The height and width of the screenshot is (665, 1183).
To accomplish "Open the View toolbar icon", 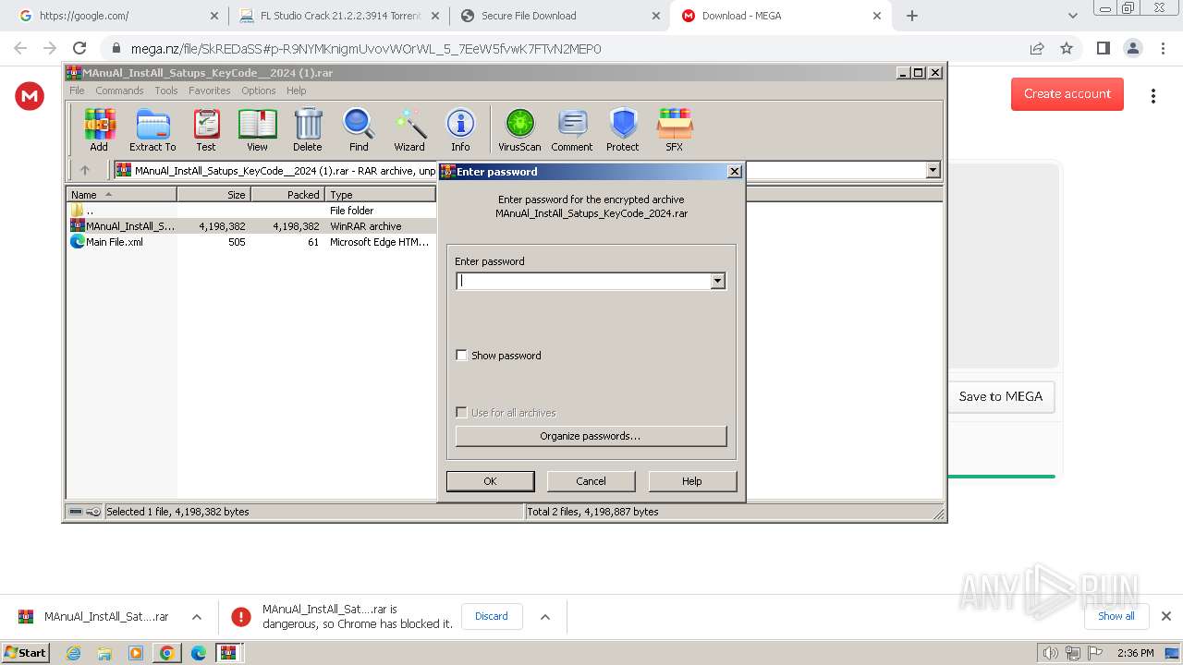I will [257, 129].
